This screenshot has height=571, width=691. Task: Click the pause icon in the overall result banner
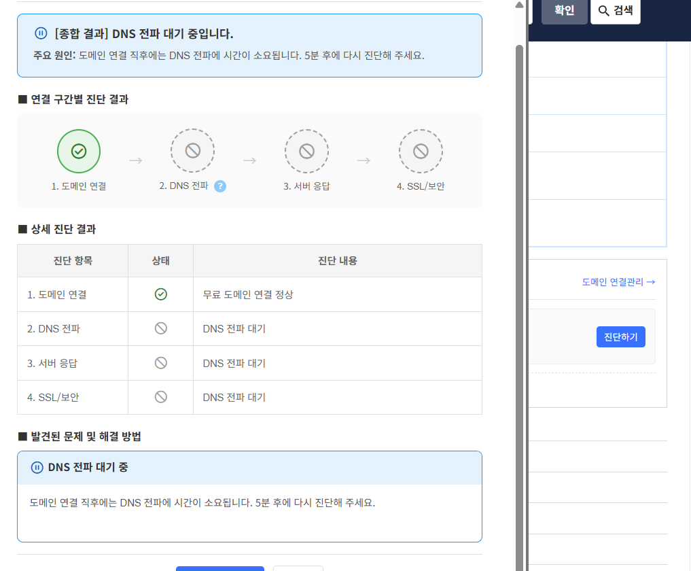(x=41, y=33)
